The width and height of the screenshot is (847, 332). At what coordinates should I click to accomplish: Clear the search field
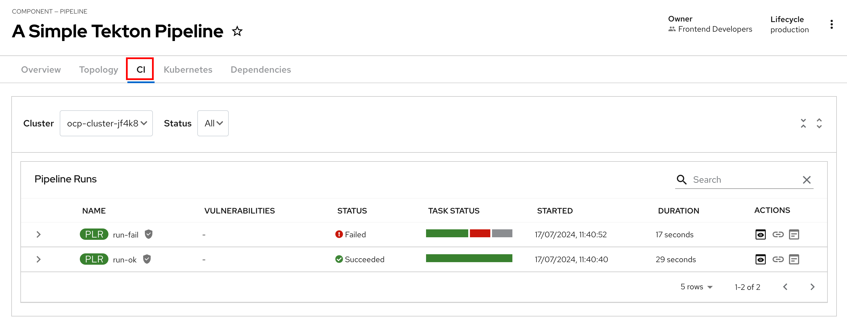(807, 180)
